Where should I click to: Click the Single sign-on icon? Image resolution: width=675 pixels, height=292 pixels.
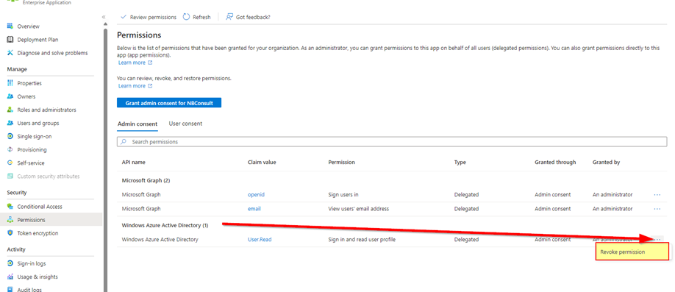(x=10, y=137)
